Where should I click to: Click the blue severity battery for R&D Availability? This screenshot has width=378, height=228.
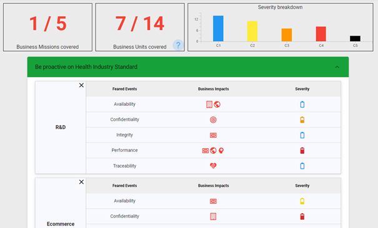coord(302,105)
